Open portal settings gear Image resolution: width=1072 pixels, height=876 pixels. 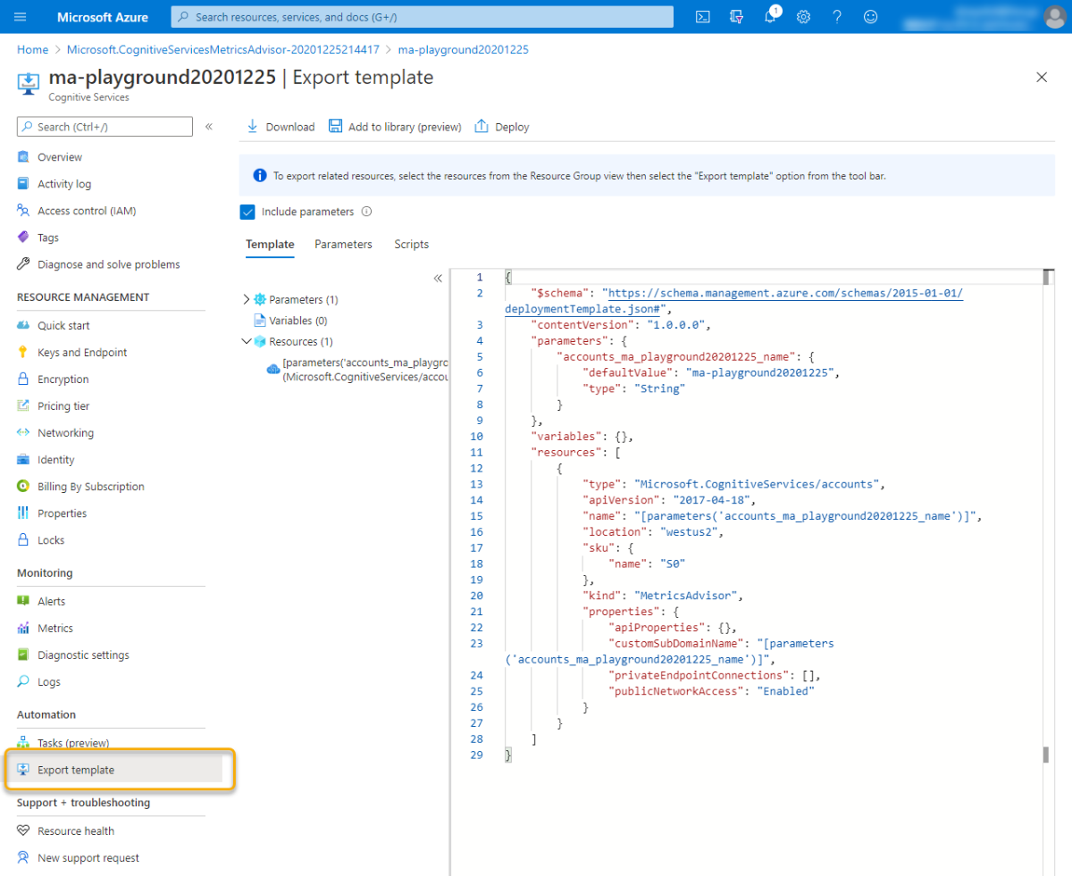(x=803, y=17)
